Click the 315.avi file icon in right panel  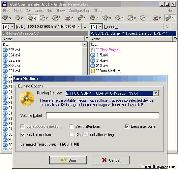pyautogui.click(x=93, y=55)
